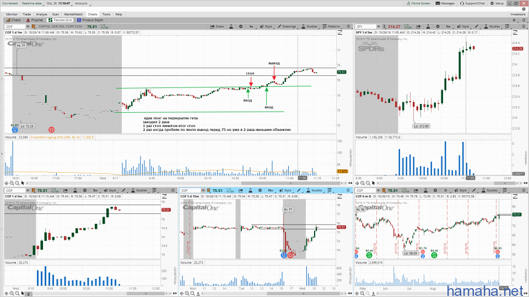Image resolution: width=529 pixels, height=297 pixels.
Task: Share the SPY chart
Action: [418, 26]
